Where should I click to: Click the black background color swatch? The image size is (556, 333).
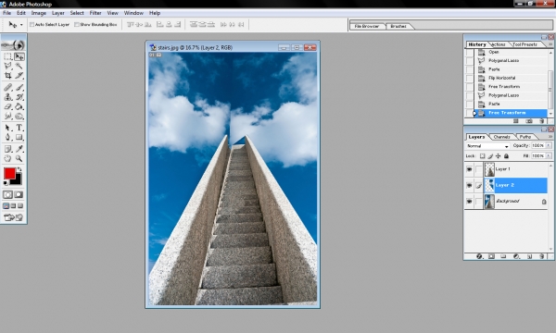[17, 180]
